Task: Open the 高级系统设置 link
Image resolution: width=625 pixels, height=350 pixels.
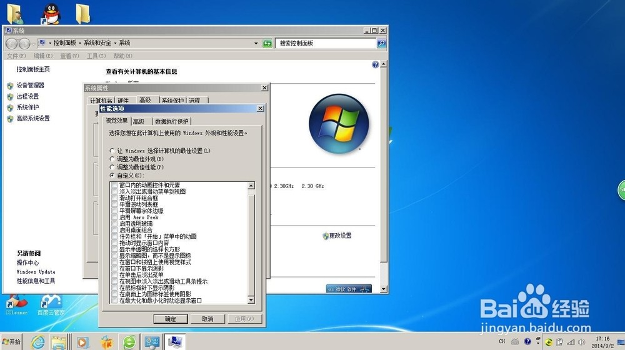Action: click(x=33, y=118)
